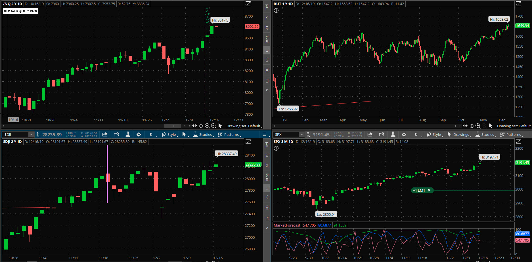Screen dimensions: 532x262
Task: Click exclamation alert icon on RUT chart
Action: pyautogui.click(x=276, y=10)
